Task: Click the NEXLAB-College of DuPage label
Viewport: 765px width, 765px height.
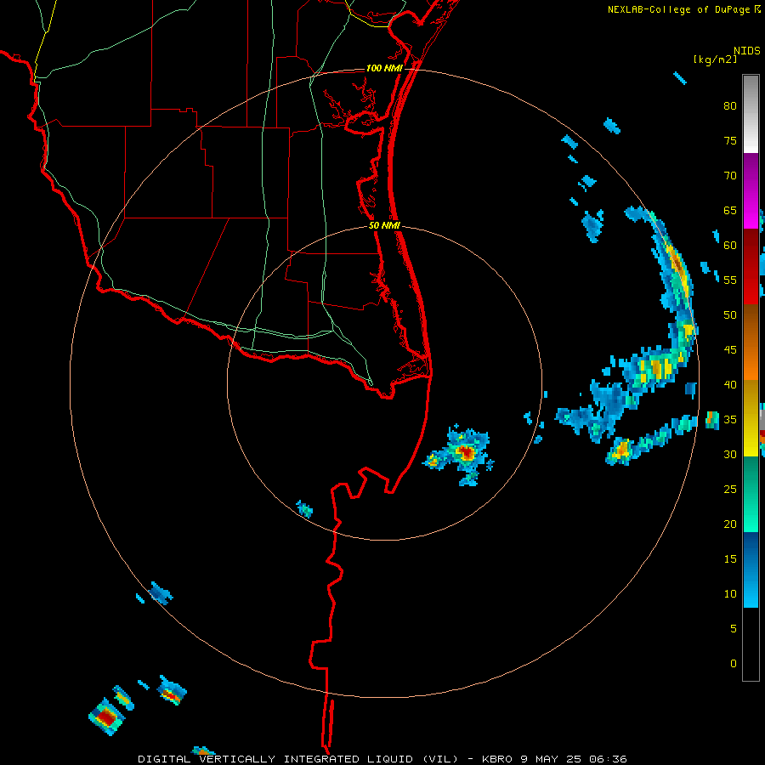Action: click(684, 9)
